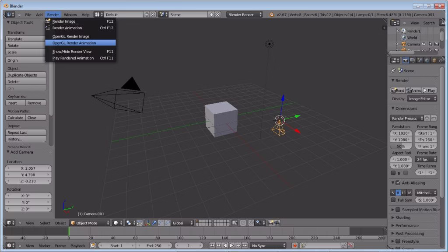448x252 pixels.
Task: Enable Sampled Motion Blur checkbox
Action: click(398, 210)
